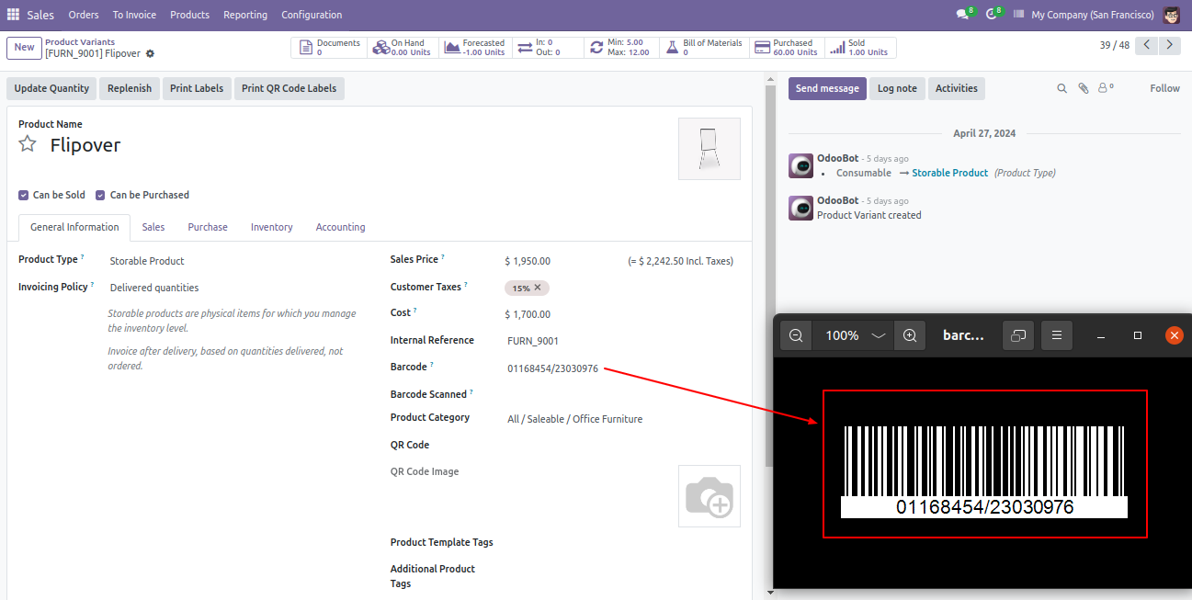Open the In/Out transfers stat button
Viewport: 1192px width, 600px height.
(x=548, y=48)
